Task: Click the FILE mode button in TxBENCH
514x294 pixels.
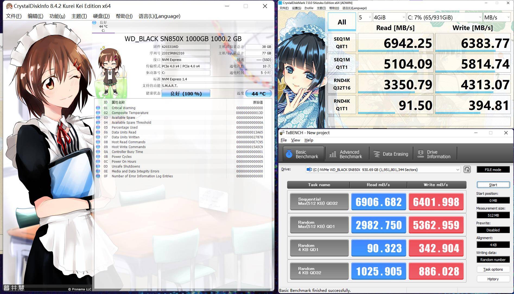Action: [493, 169]
